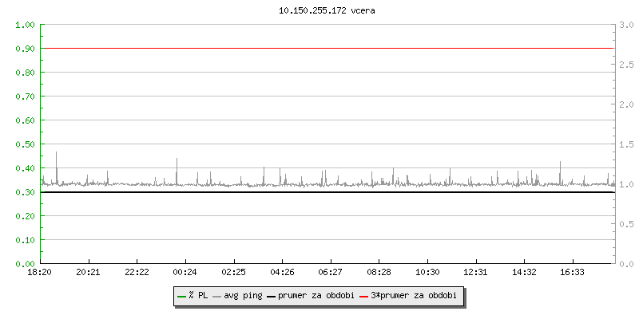
Task: Select the 0.00 label on left axis
Action: pyautogui.click(x=25, y=264)
